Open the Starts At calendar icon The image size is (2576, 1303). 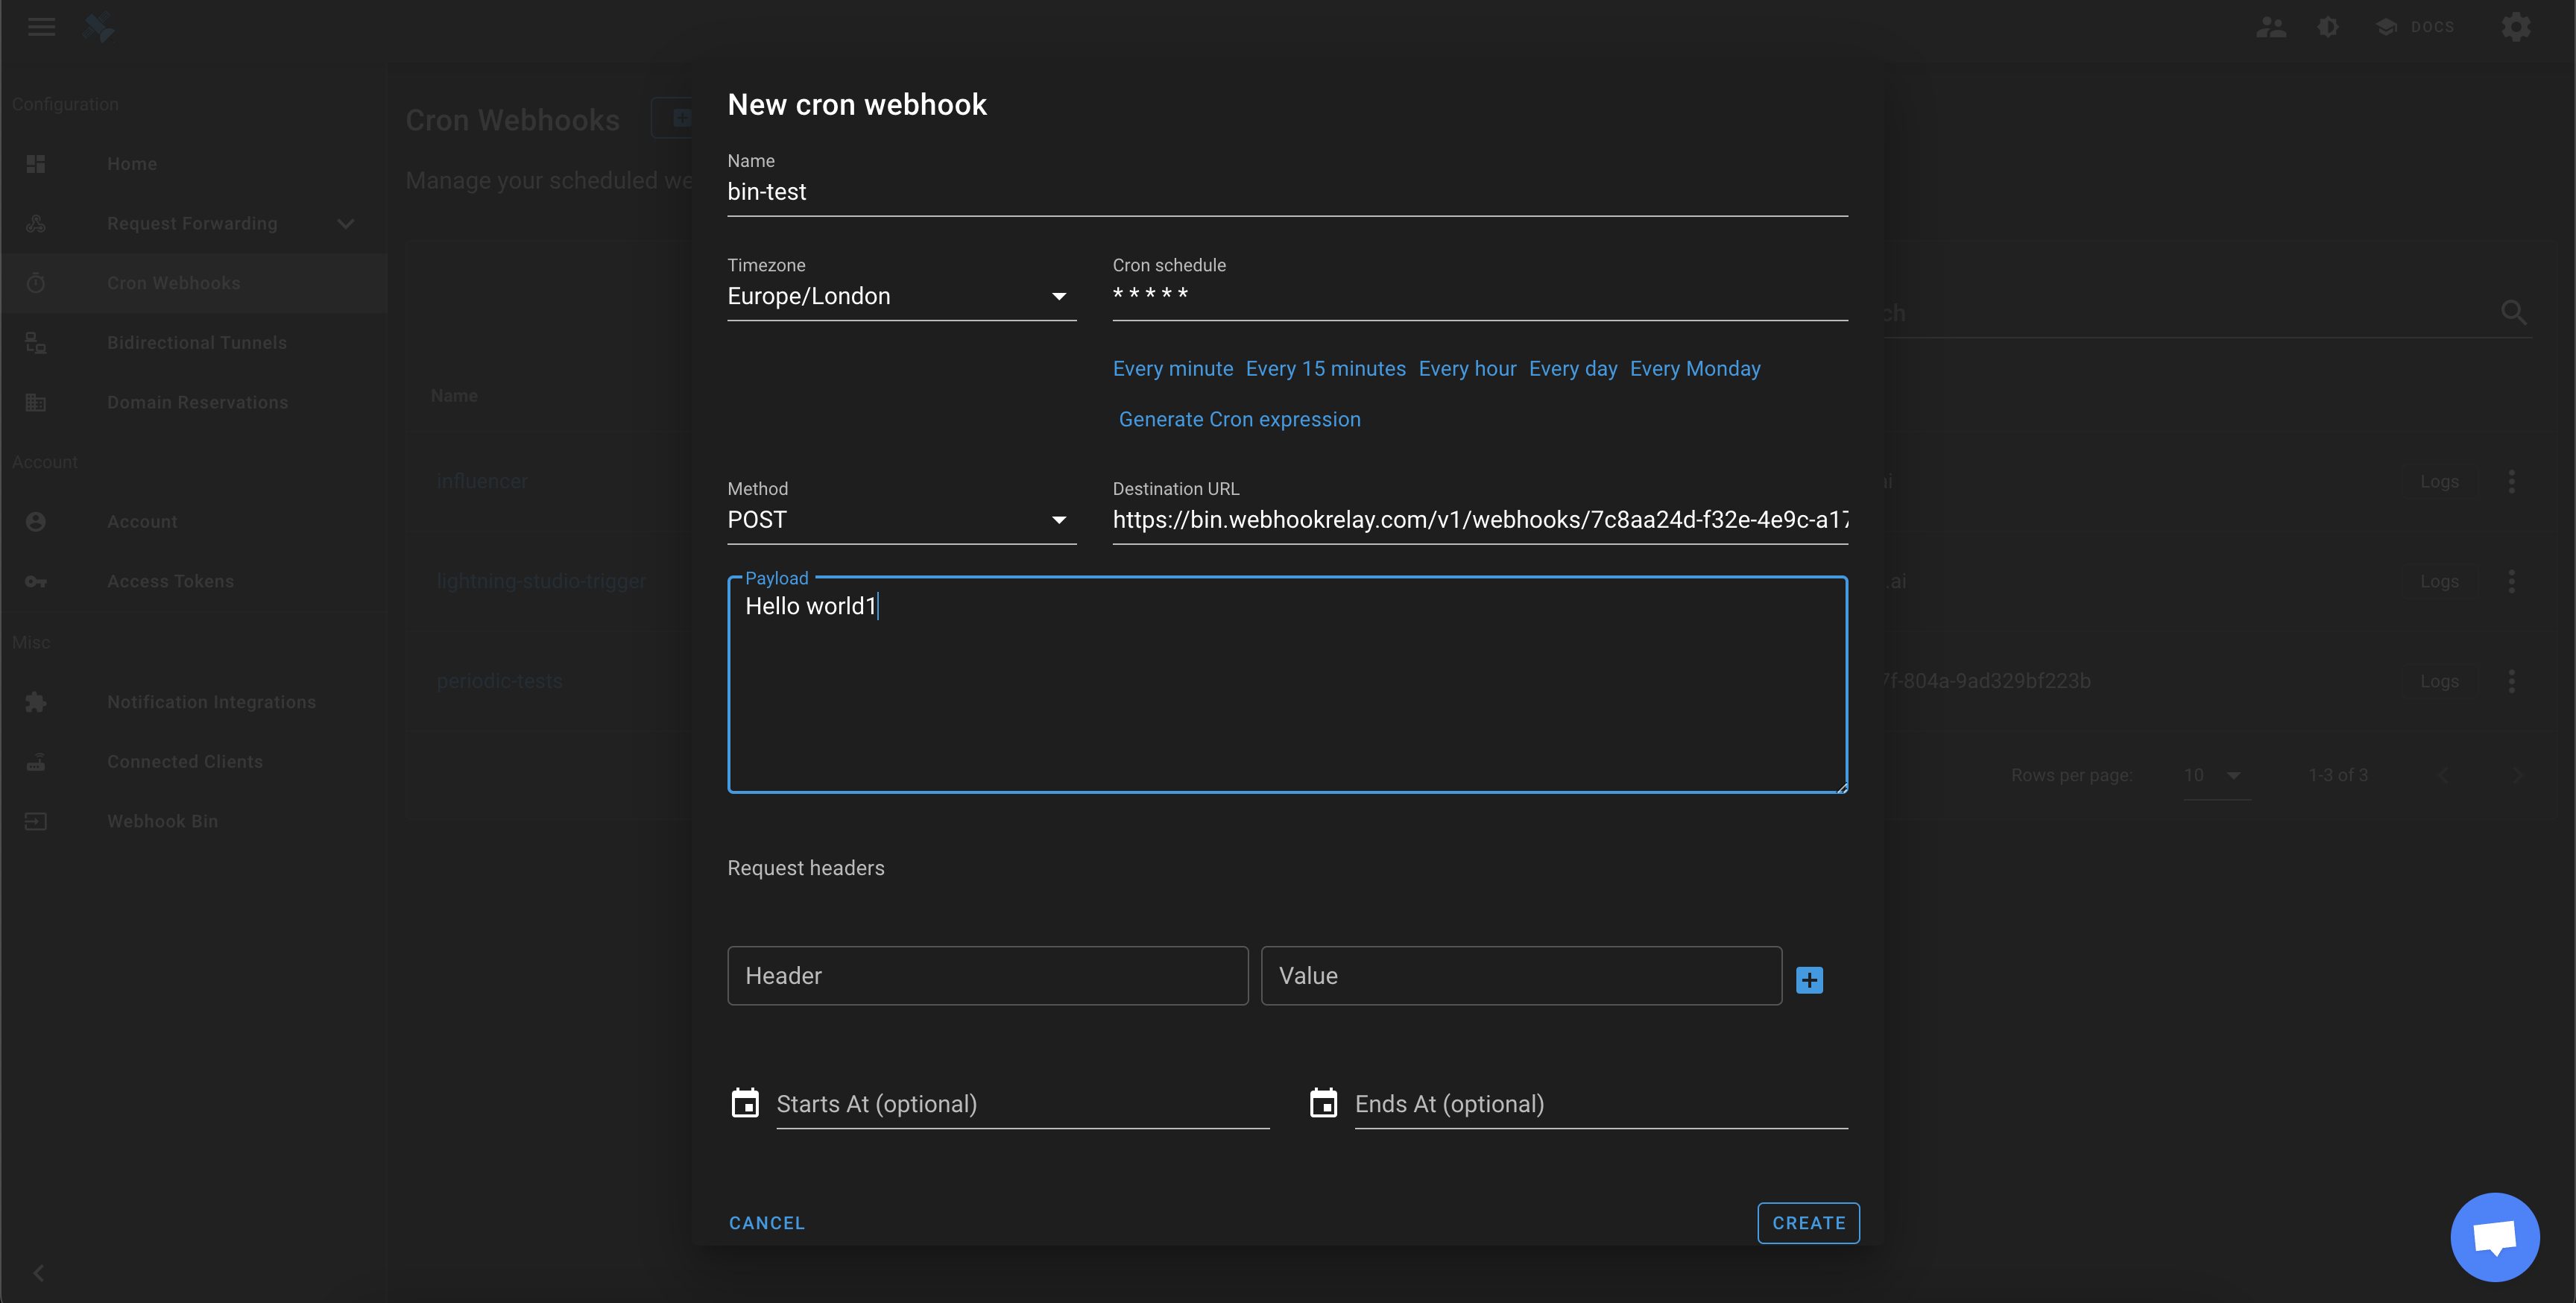(745, 1103)
